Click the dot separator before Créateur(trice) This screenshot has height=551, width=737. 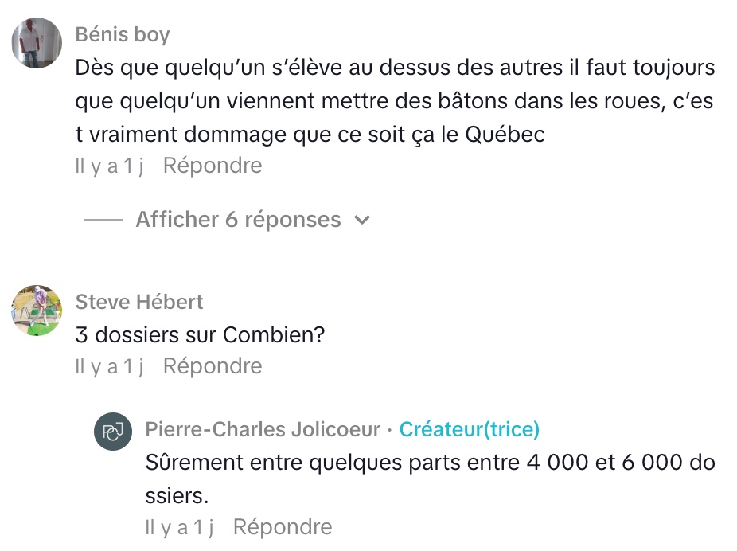[389, 431]
